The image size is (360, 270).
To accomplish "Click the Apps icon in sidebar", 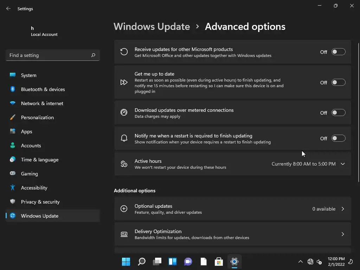I will [x=13, y=131].
